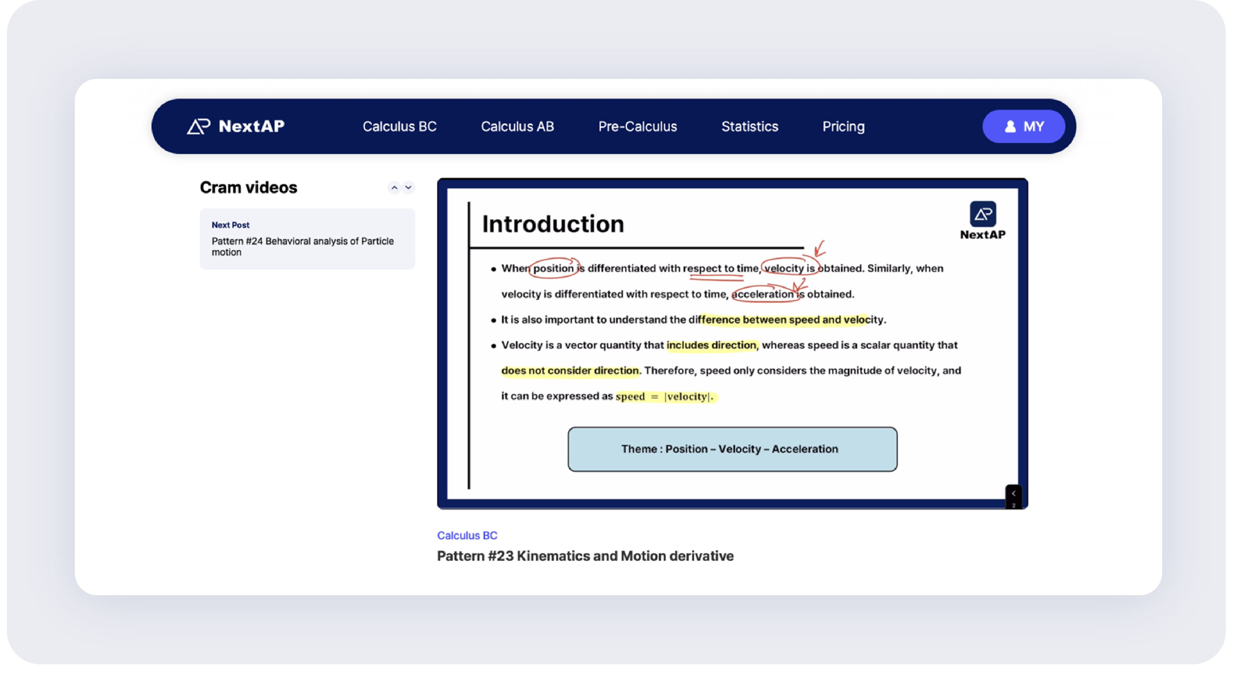The width and height of the screenshot is (1237, 674).
Task: Click the Calculus BC category link below video
Action: [467, 535]
